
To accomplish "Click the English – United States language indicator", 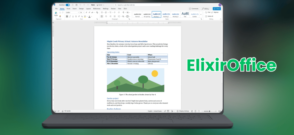I will click(x=155, y=111).
